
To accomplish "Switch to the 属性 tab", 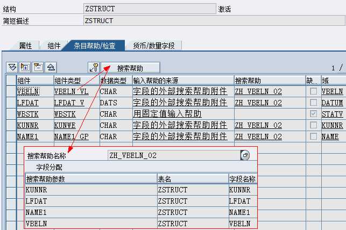I will click(x=25, y=46).
